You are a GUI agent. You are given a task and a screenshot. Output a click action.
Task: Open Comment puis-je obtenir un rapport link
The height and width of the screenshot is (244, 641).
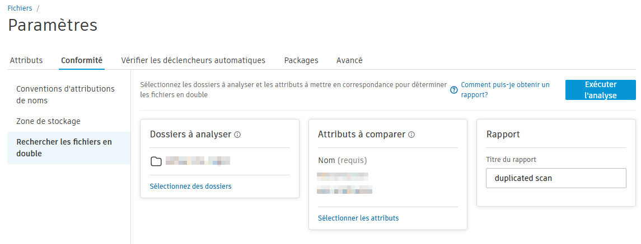[505, 90]
